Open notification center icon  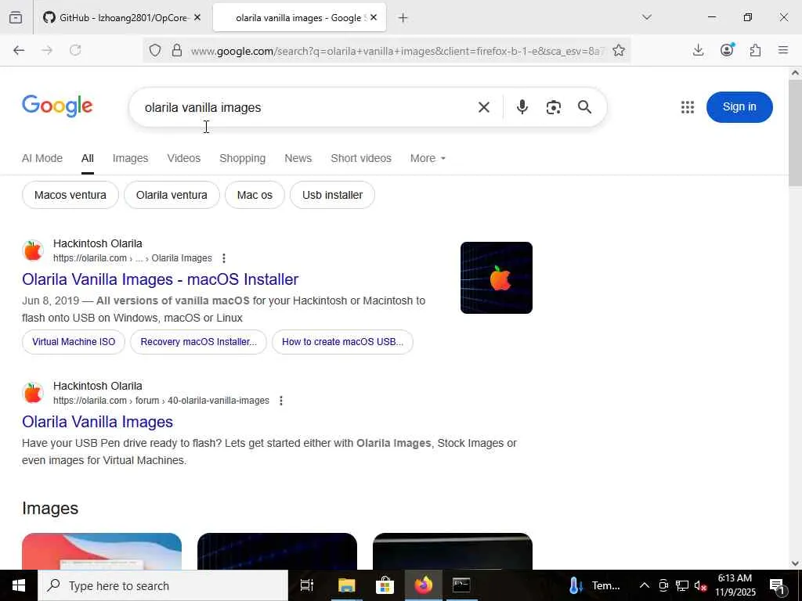pos(778,586)
